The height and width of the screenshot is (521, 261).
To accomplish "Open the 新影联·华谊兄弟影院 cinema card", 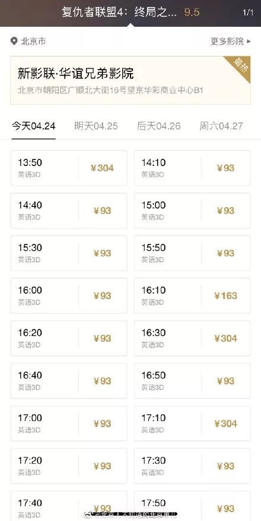I will click(x=130, y=80).
